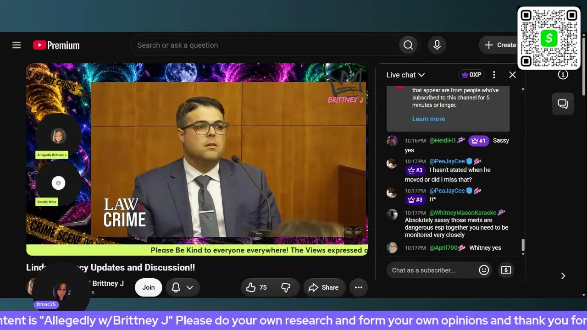
Task: Expand the Live chat mode dropdown
Action: (x=405, y=75)
